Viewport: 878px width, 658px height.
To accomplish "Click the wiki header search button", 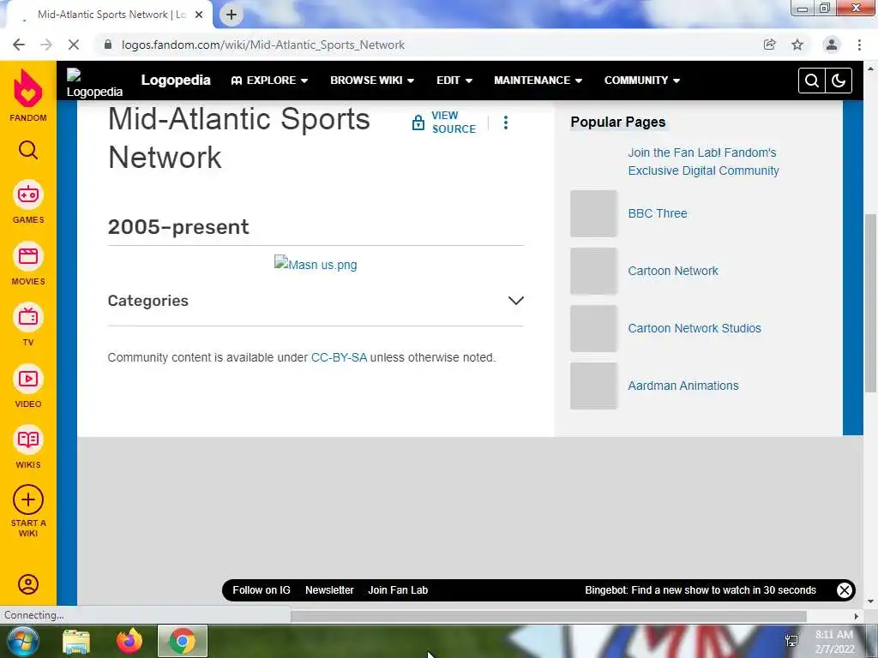I will [811, 81].
